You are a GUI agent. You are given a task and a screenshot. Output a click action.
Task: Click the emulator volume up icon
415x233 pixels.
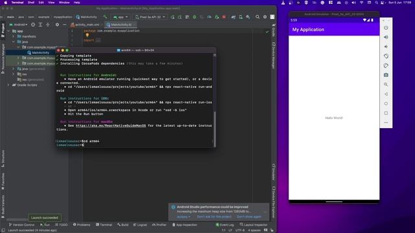click(386, 38)
